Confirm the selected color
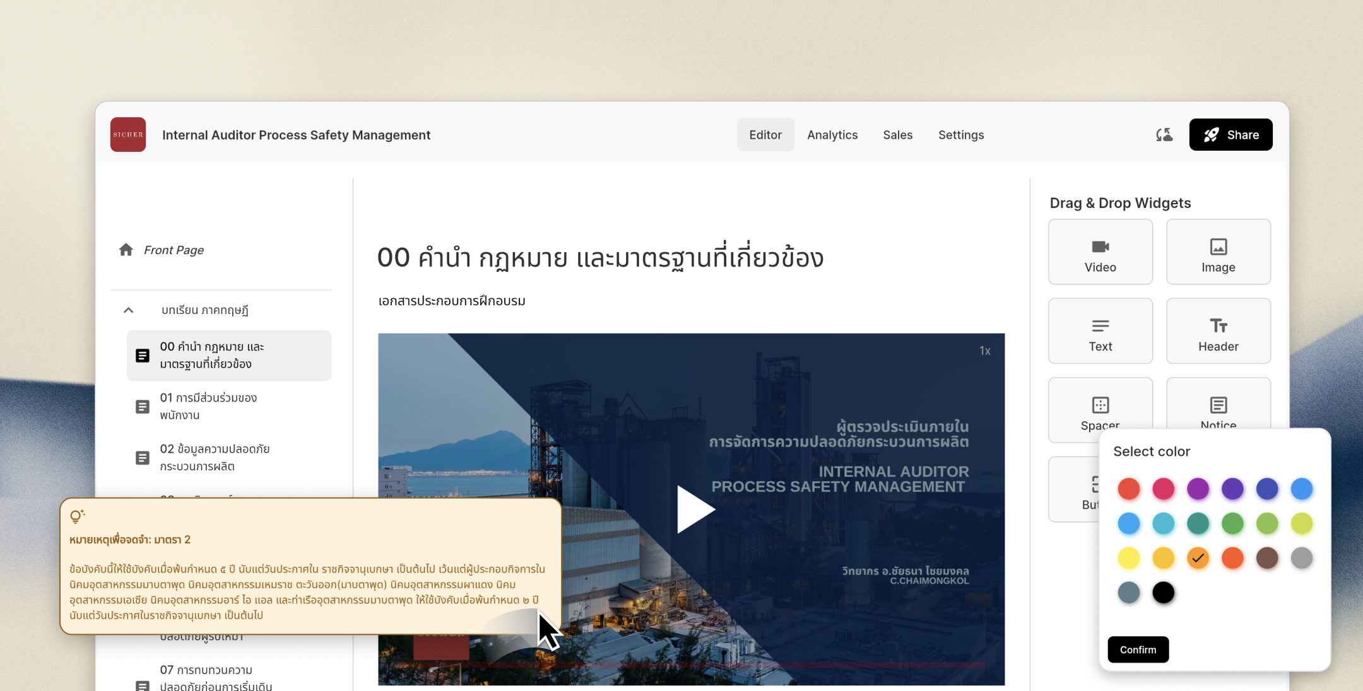 click(x=1138, y=649)
